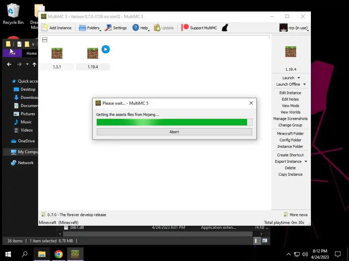Click the 1.19.4 icon in side panel
The image size is (349, 261).
290,52
